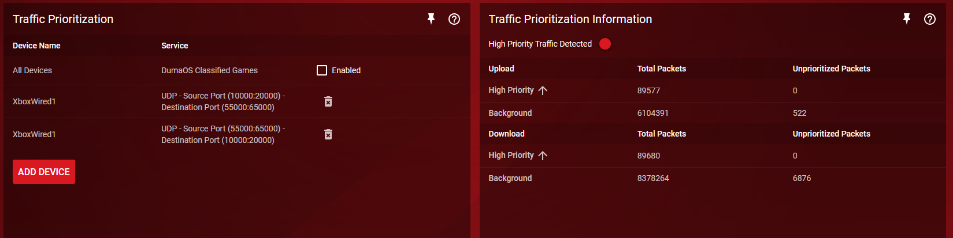Open help for Traffic Prioritization Information panel
Screen dimensions: 953x238
pyautogui.click(x=930, y=19)
